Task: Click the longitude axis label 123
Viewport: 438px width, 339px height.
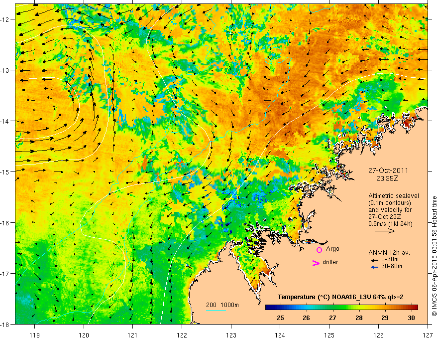Action: [x=231, y=335]
